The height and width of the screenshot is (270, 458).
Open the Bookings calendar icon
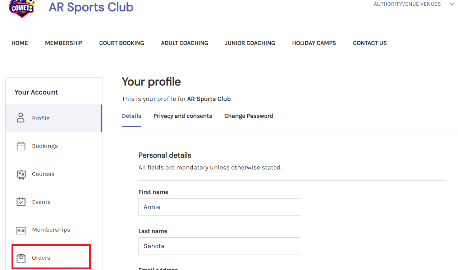click(x=21, y=146)
